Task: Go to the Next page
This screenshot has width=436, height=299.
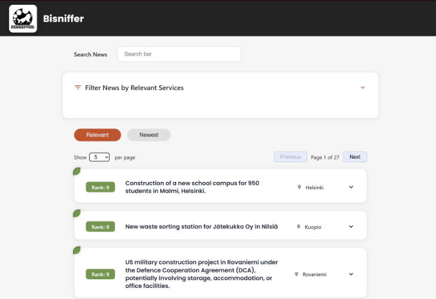Action: (355, 157)
